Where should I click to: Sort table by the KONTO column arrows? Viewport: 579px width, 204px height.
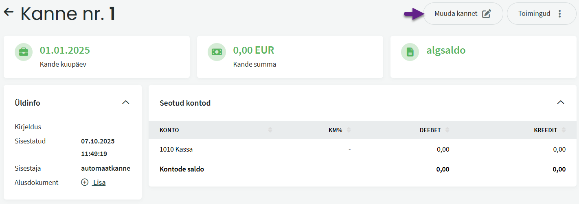270,130
